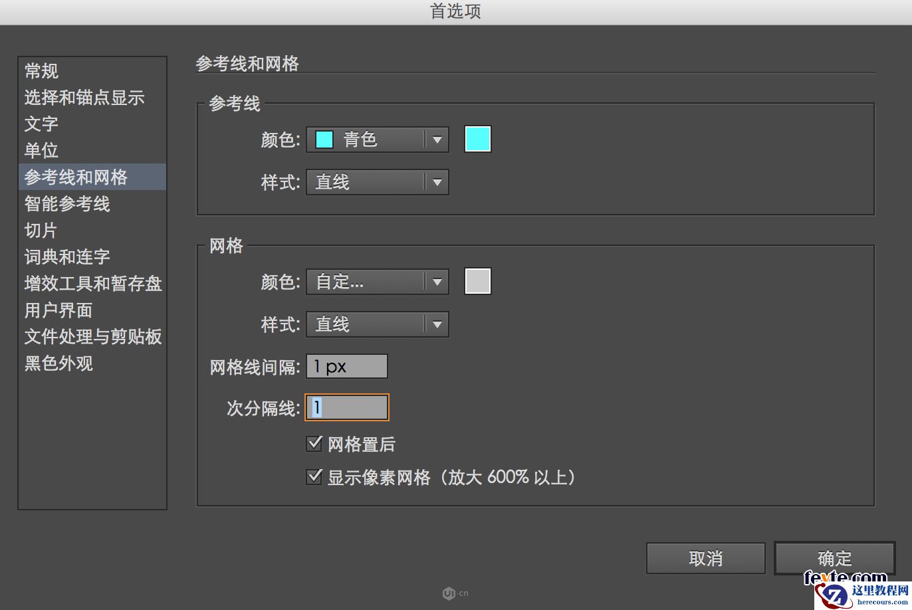Viewport: 912px width, 610px height.
Task: Open the 文字 preferences section
Action: [41, 124]
